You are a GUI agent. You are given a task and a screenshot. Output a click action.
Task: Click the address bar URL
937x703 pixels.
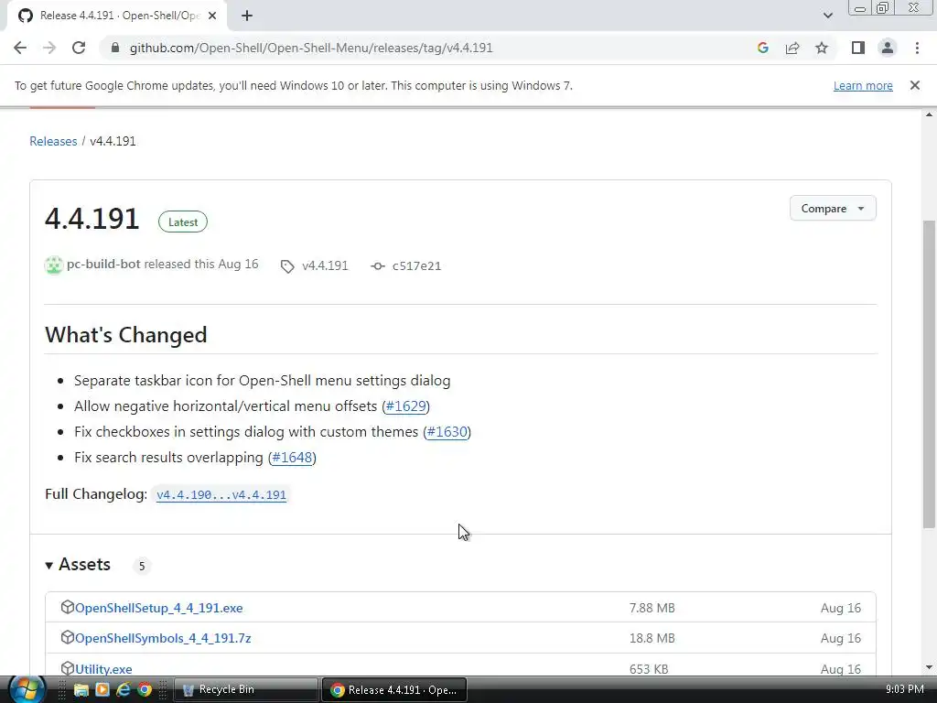[x=311, y=48]
